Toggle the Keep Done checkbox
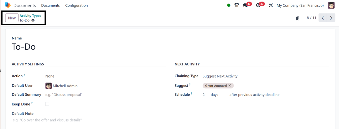Image resolution: width=339 pixels, height=129 pixels. 47,104
